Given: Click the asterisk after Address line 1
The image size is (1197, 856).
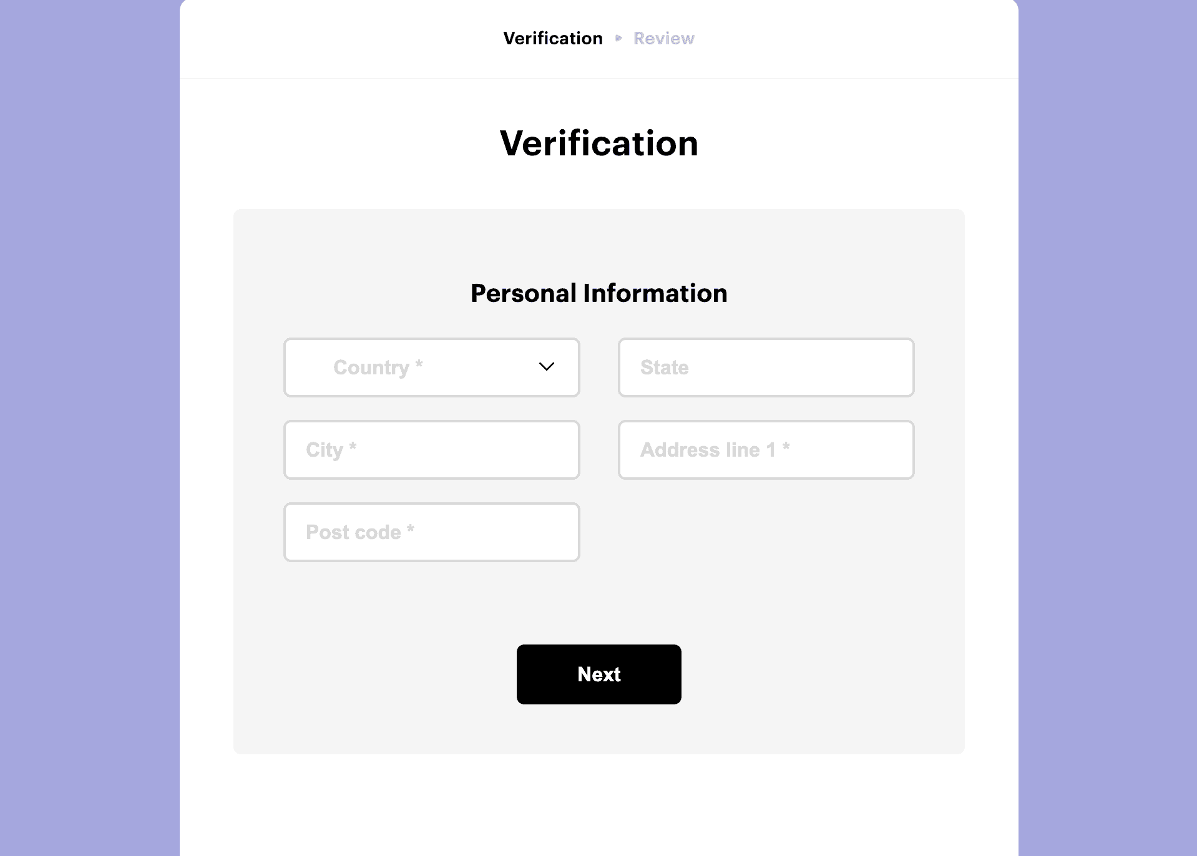Looking at the screenshot, I should point(786,446).
